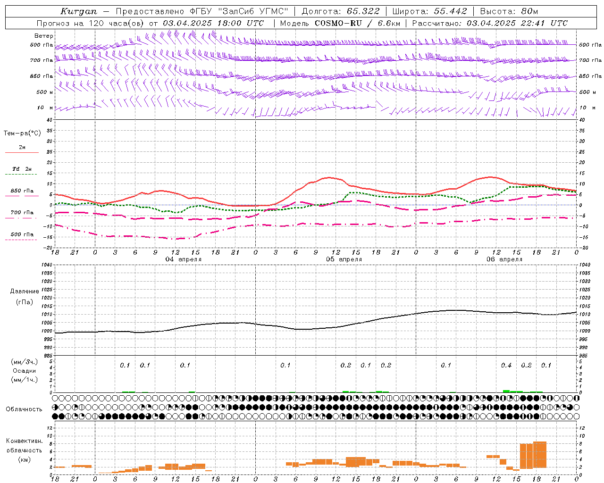Click the "Тем-ра(°C)" temperature section label

pos(22,133)
